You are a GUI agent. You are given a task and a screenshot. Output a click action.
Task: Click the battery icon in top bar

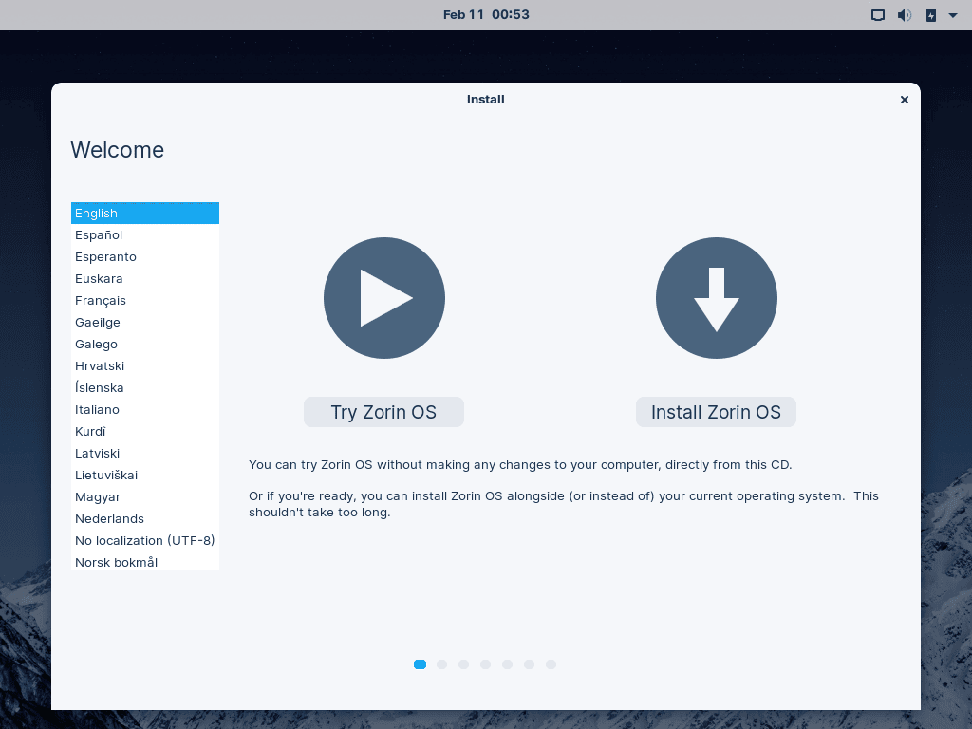tap(931, 15)
